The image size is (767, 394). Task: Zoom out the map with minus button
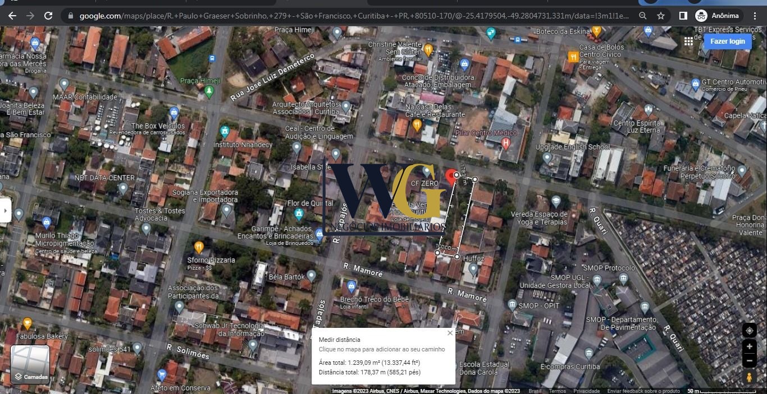pos(749,361)
